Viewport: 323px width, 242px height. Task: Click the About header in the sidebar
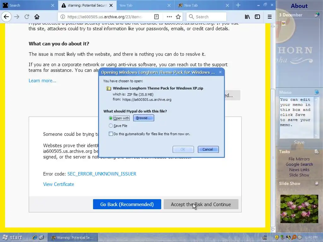[x=299, y=6]
